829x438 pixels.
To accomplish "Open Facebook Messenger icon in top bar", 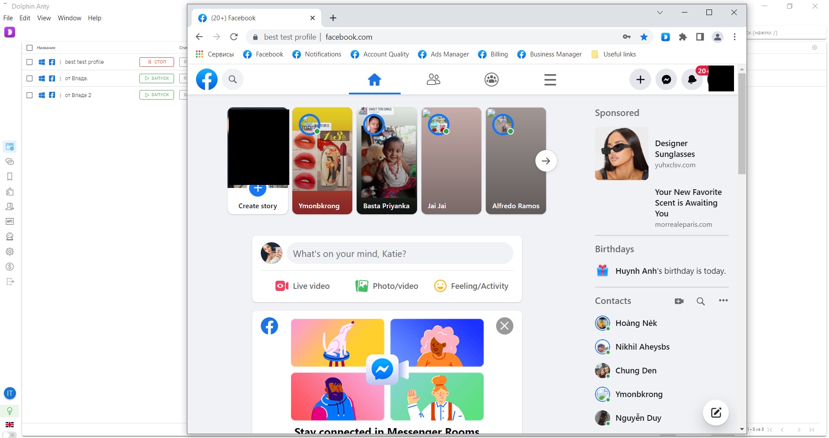I will [x=666, y=80].
